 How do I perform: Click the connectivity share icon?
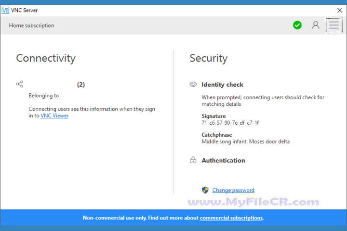[x=20, y=84]
